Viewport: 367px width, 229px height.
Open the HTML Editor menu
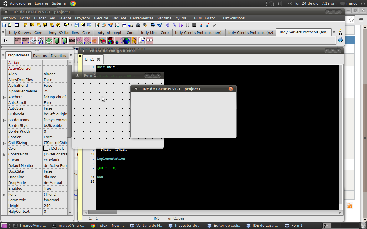(x=204, y=18)
